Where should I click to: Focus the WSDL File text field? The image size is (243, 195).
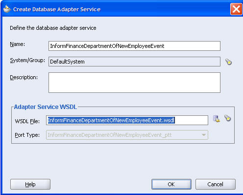(127, 120)
